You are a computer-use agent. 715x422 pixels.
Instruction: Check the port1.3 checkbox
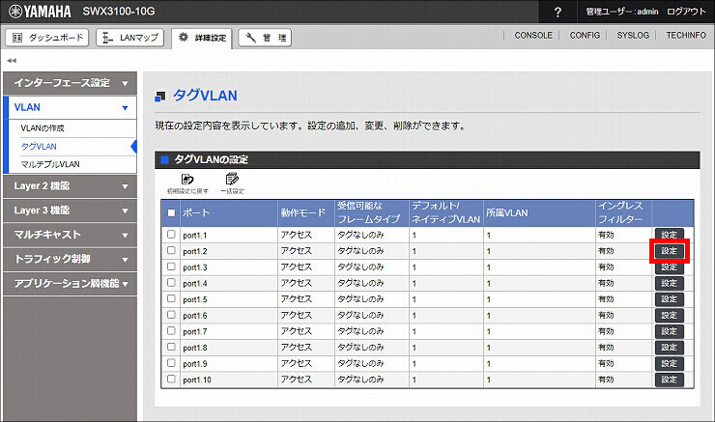coord(171,267)
